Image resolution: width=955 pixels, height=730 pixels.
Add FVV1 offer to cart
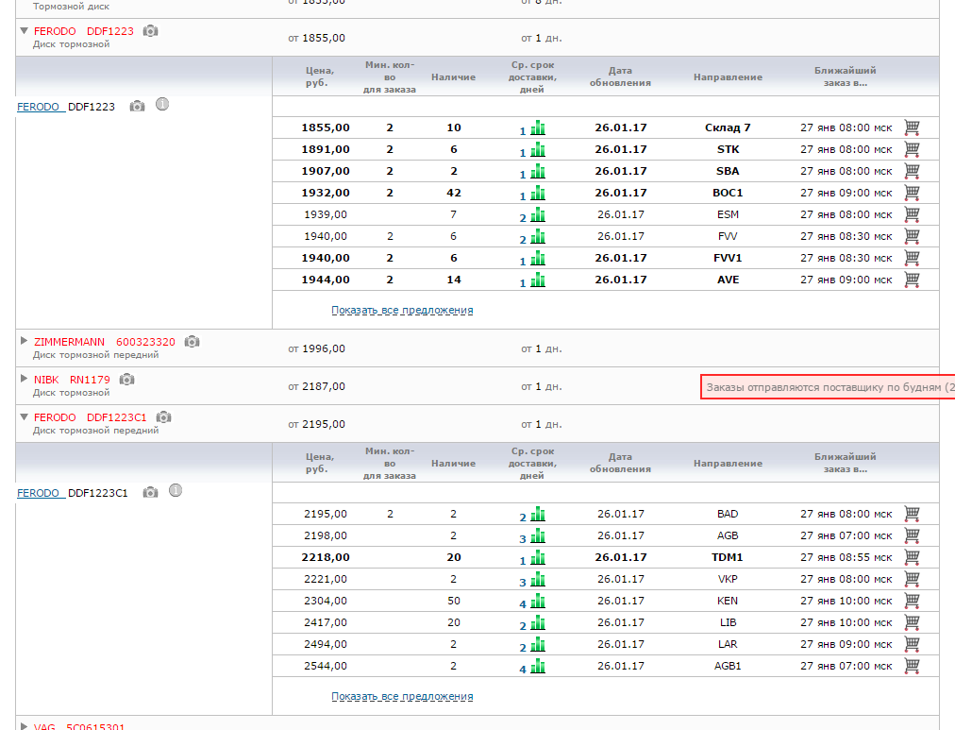pos(912,258)
